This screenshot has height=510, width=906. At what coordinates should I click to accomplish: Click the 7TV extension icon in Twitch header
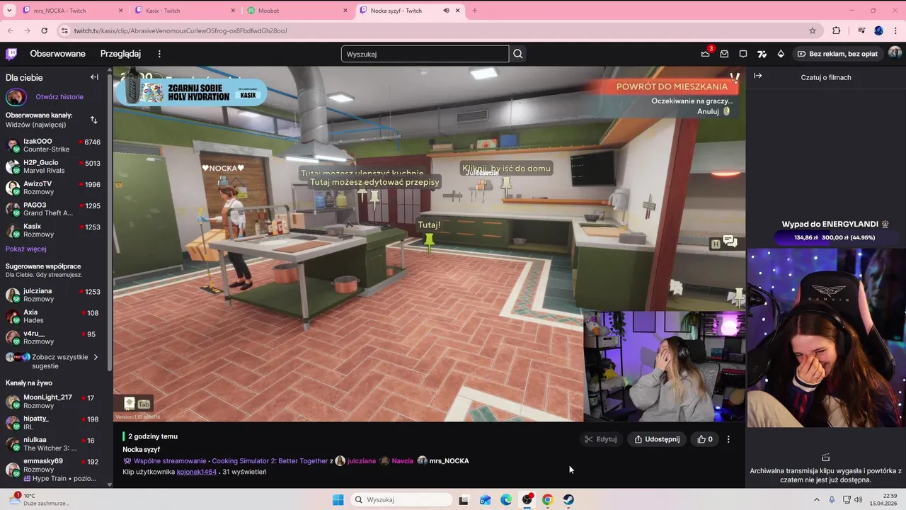pyautogui.click(x=762, y=54)
